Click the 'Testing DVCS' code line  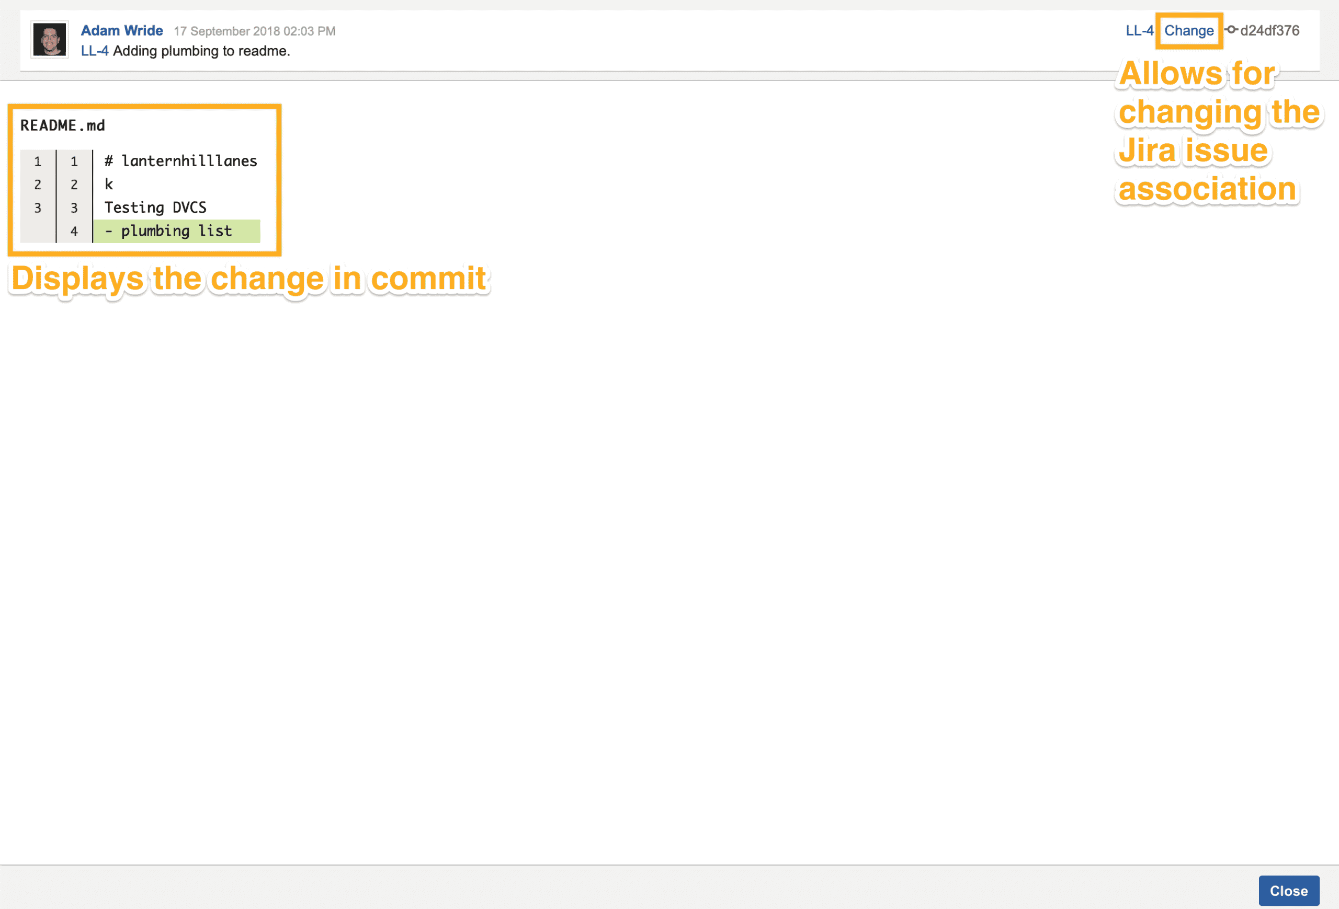coord(155,208)
